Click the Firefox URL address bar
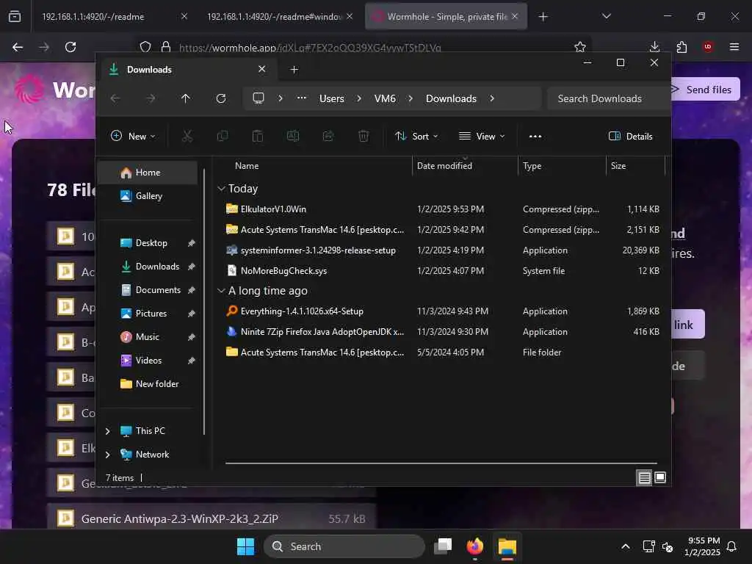This screenshot has width=752, height=564. pos(364,47)
